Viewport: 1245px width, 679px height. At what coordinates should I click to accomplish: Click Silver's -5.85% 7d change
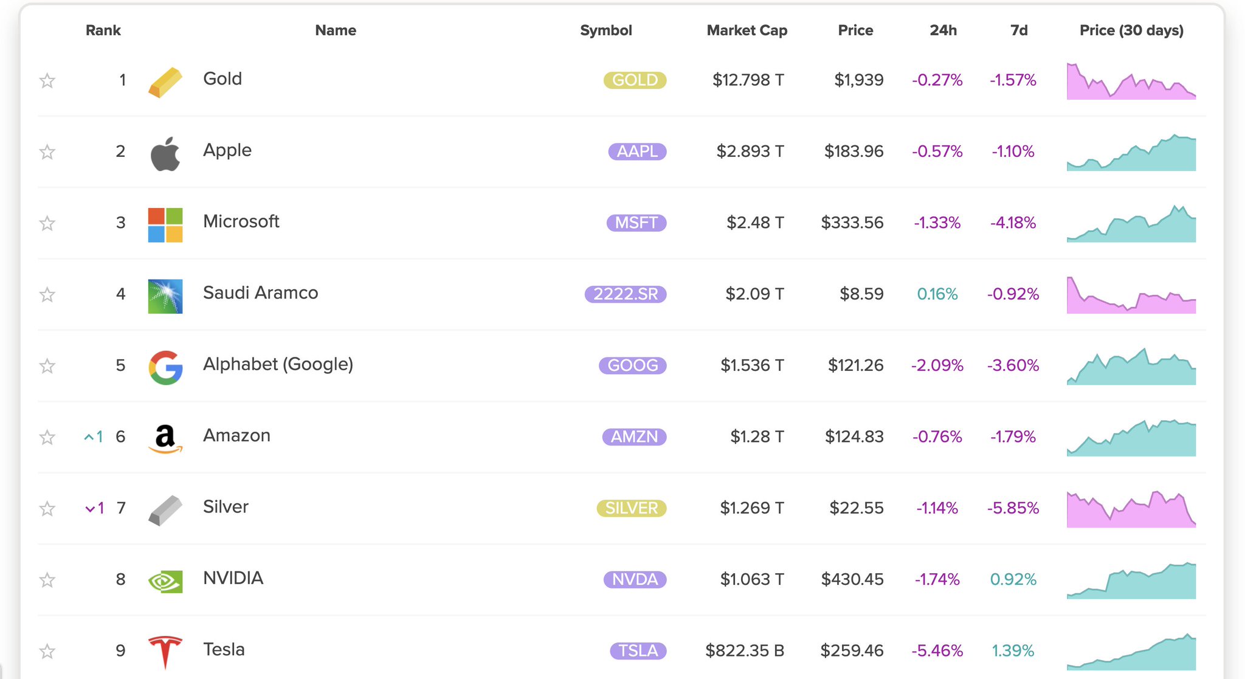click(1013, 508)
